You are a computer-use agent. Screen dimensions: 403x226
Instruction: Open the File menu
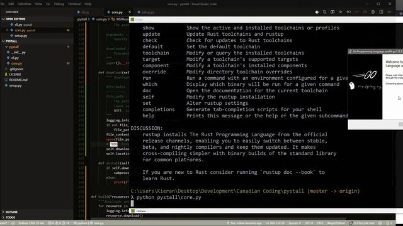pos(3,4)
